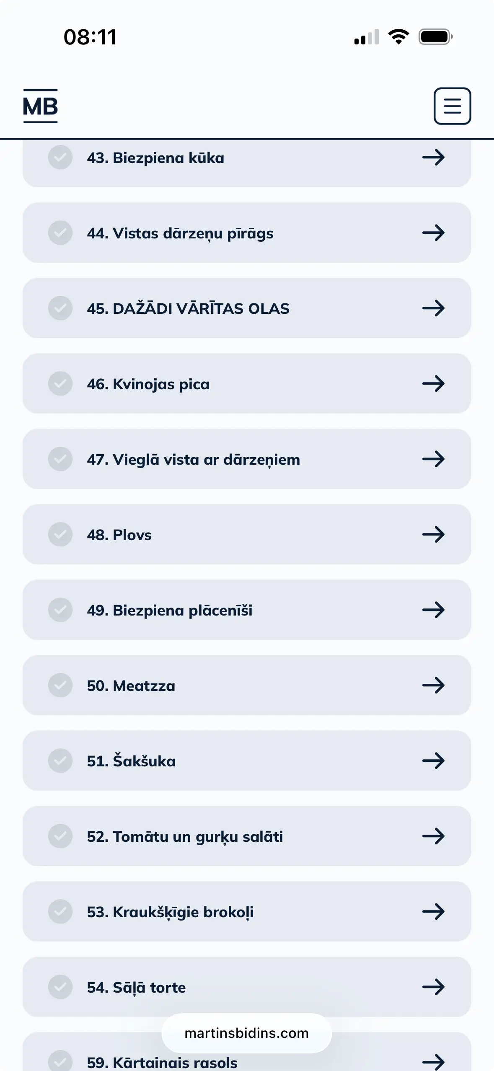Mark Vistas dārzeņu pīrāgs as completed
494x1071 pixels.
pos(60,233)
